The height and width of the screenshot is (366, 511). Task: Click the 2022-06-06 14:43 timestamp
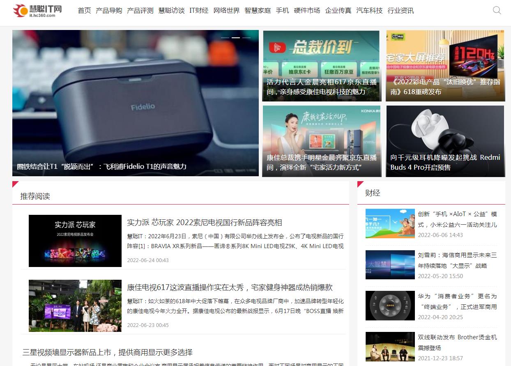[x=440, y=235]
